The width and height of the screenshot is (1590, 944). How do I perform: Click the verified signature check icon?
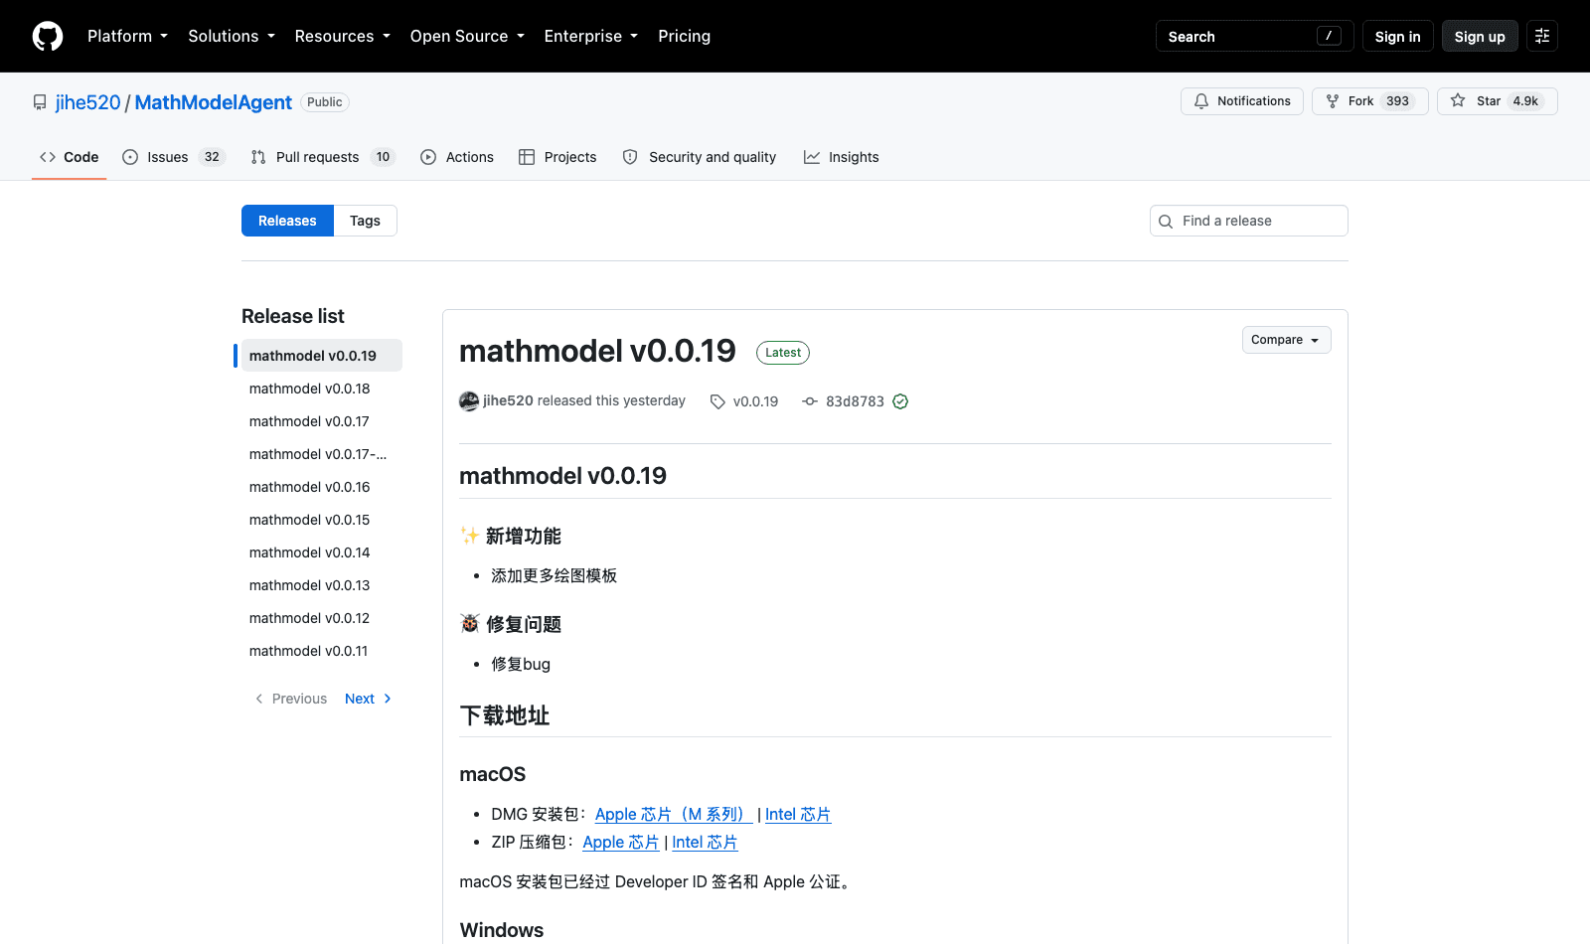point(900,401)
